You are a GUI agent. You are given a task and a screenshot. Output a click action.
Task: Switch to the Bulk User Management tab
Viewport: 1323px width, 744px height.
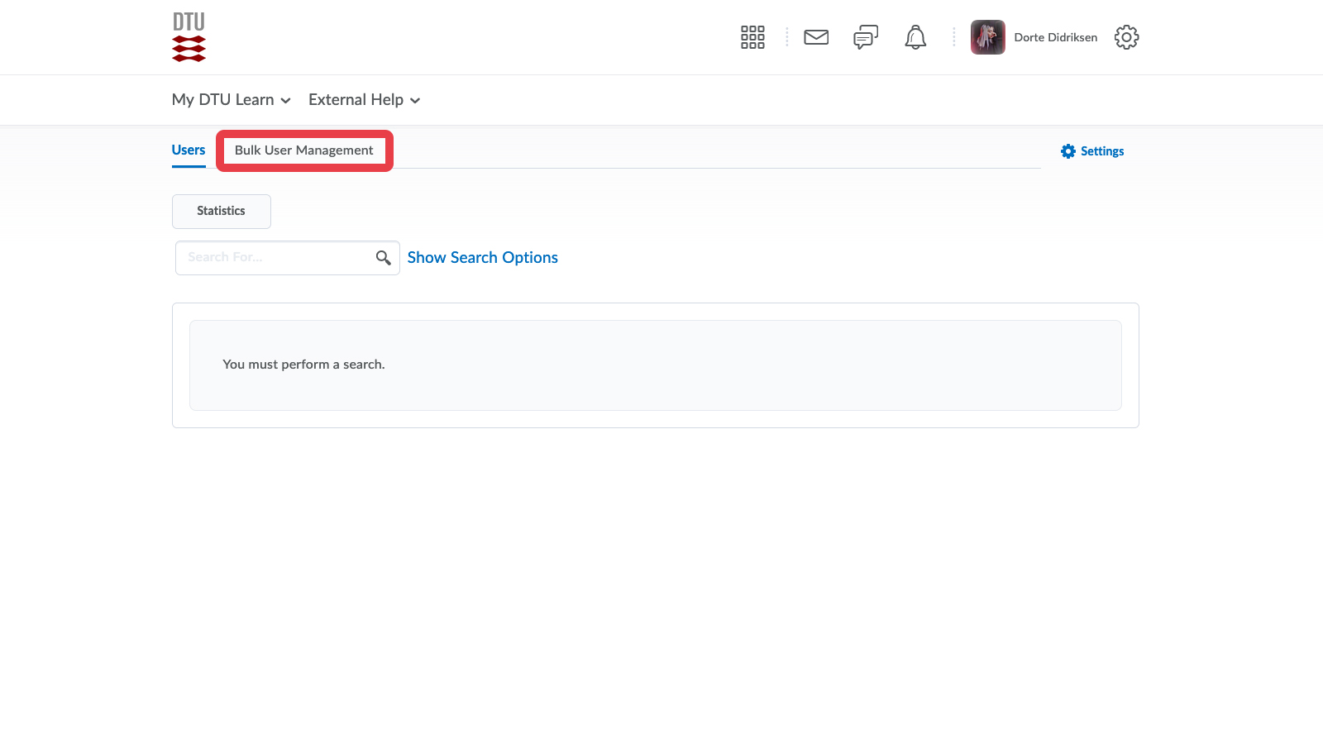(x=303, y=150)
